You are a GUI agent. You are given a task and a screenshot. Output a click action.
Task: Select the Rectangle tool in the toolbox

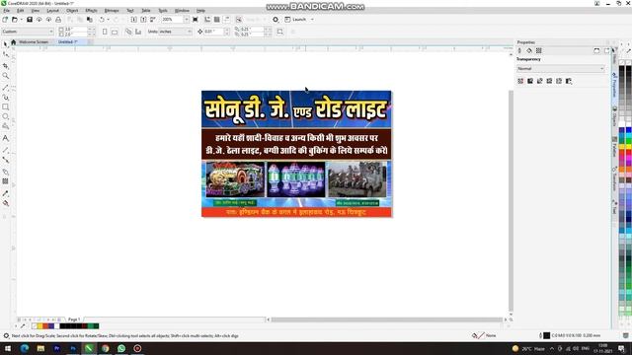[5, 107]
